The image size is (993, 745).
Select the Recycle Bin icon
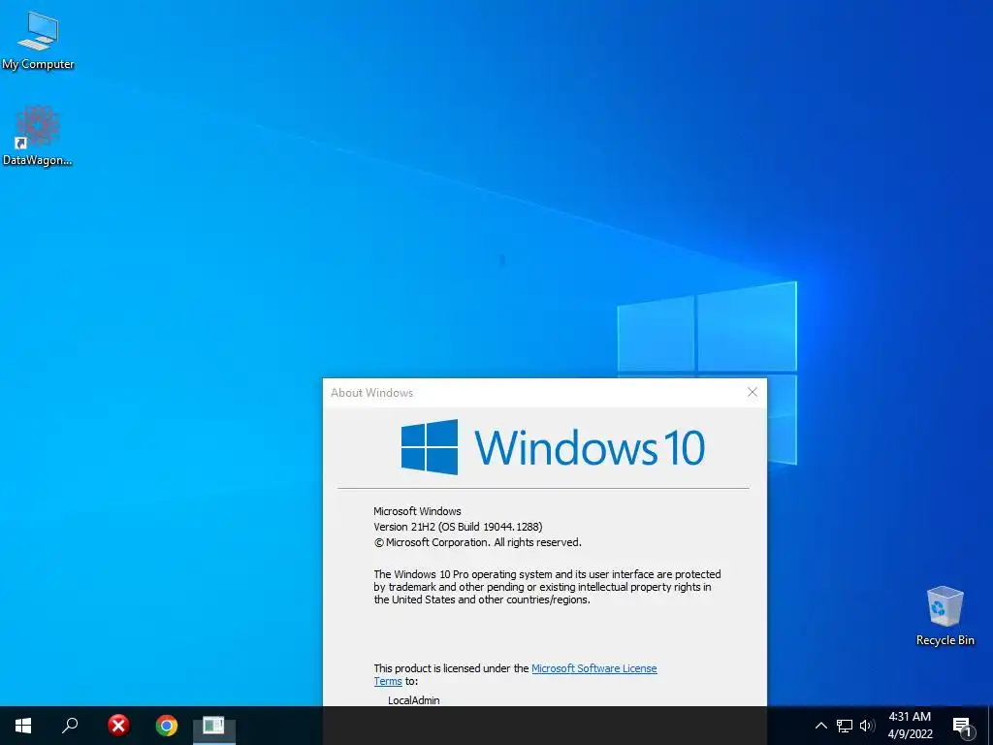click(x=945, y=616)
